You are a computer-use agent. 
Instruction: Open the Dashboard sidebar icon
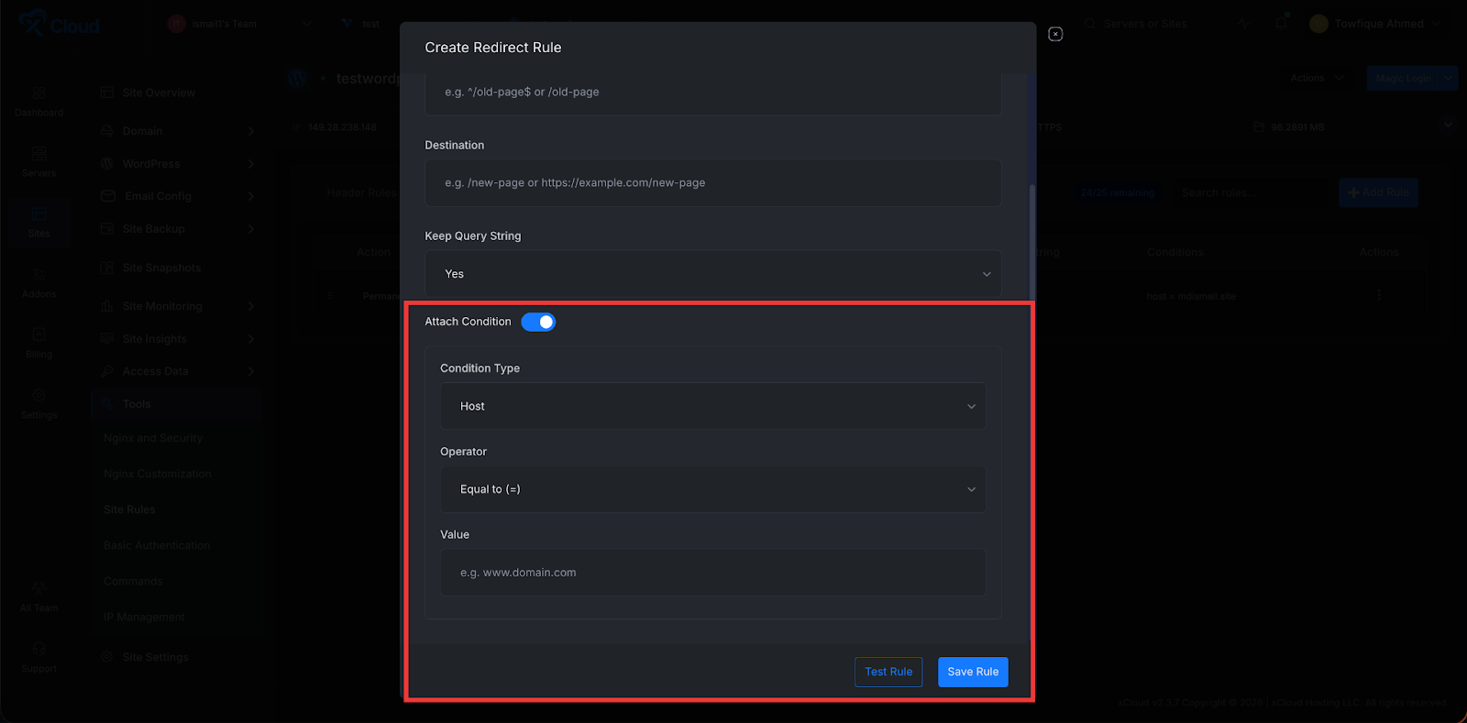pos(39,97)
